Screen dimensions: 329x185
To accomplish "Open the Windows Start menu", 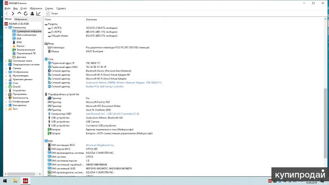I will 5,181.
